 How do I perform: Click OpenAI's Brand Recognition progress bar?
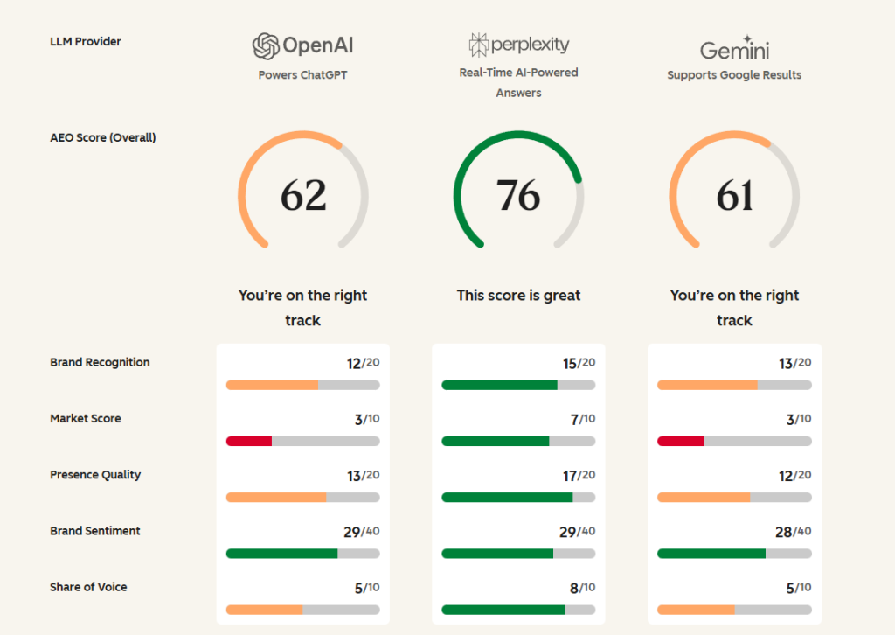point(302,385)
